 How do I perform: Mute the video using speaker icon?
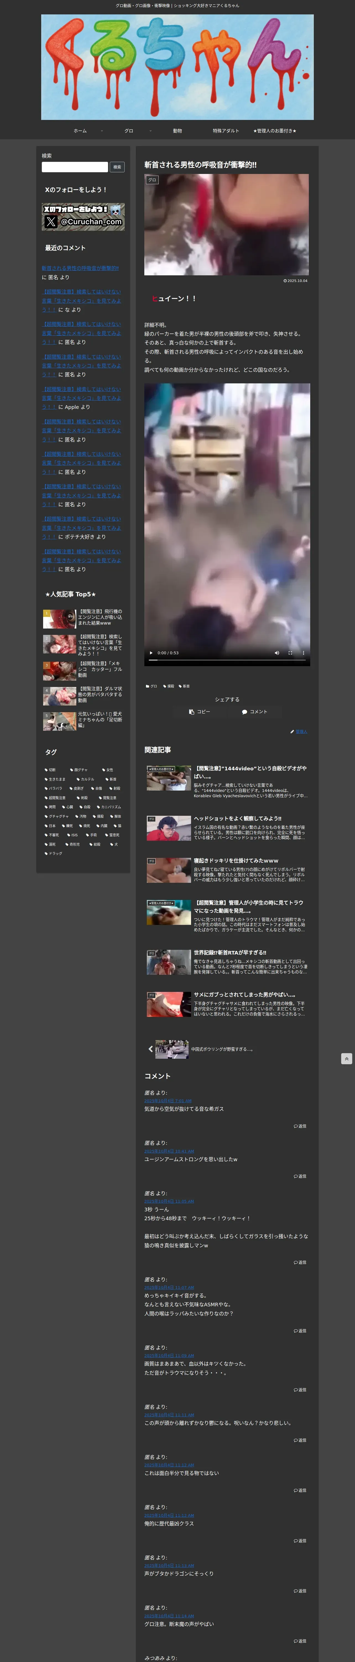[277, 653]
